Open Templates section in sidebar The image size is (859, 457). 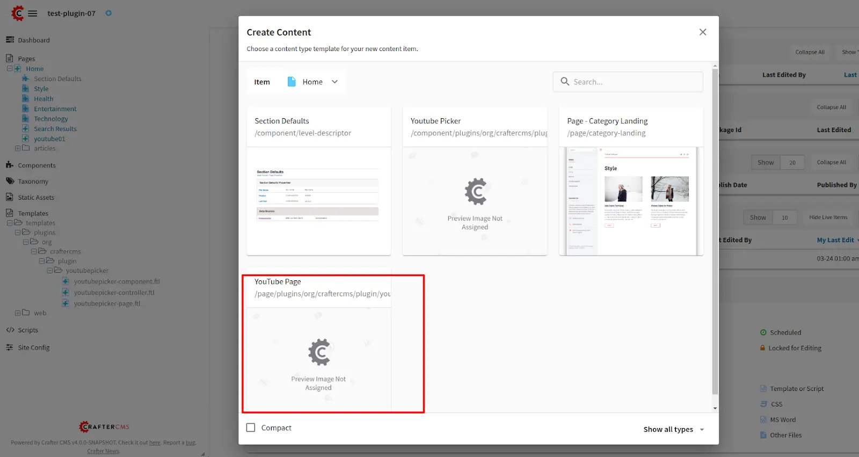[x=33, y=213]
